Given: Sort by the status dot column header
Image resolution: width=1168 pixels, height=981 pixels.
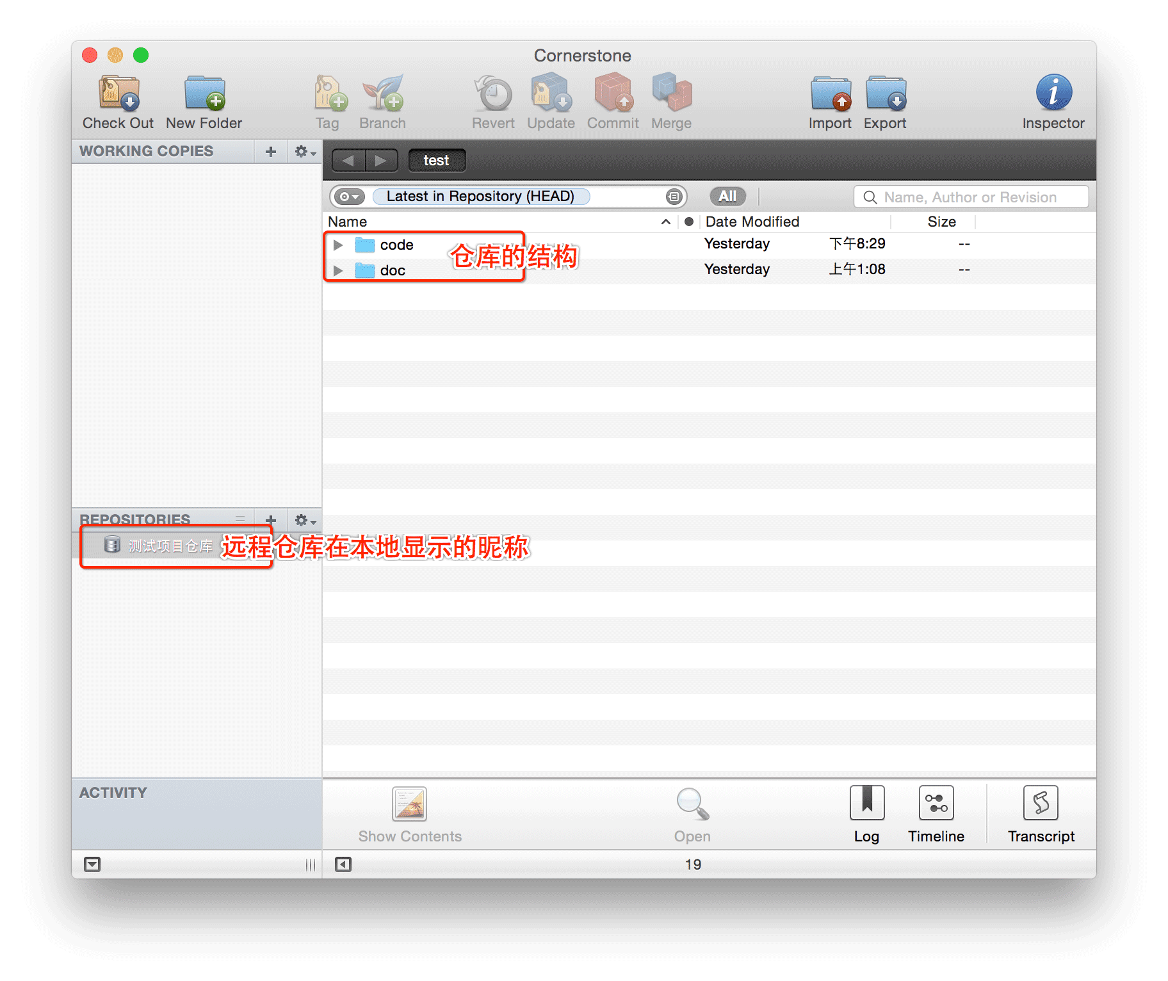Looking at the screenshot, I should 689,222.
